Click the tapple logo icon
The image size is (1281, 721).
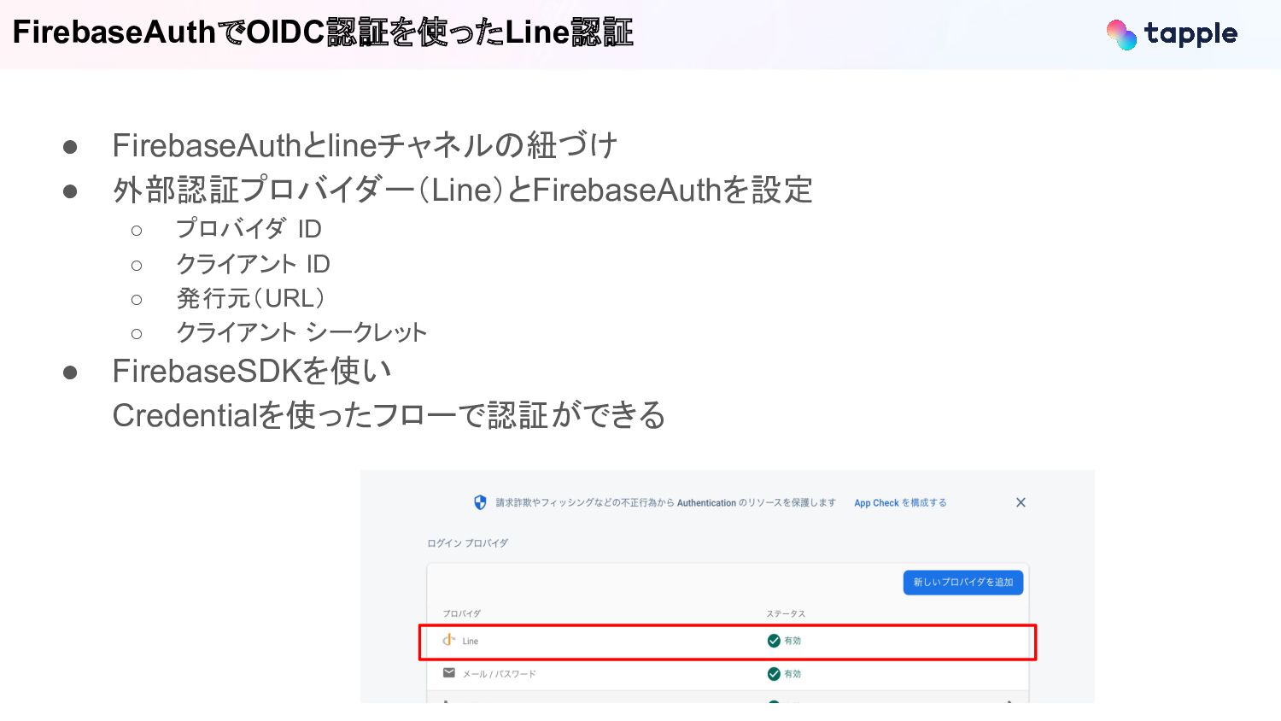pos(1121,34)
